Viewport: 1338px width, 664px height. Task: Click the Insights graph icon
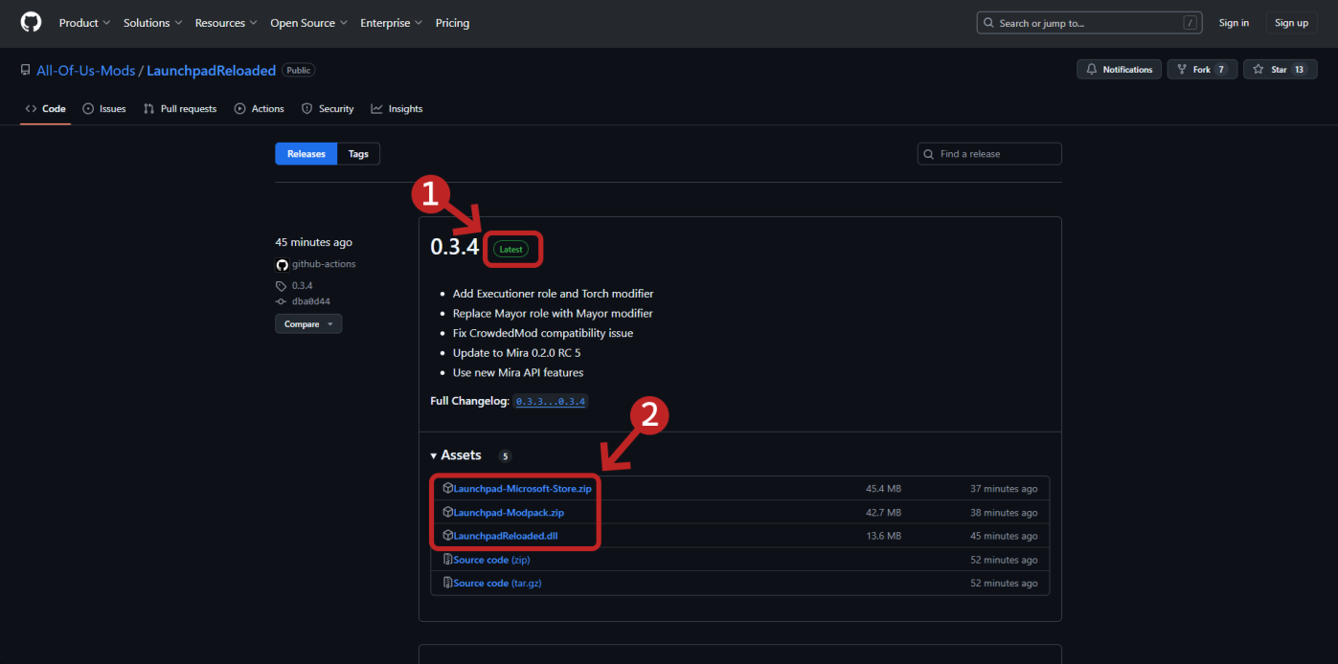tap(377, 108)
